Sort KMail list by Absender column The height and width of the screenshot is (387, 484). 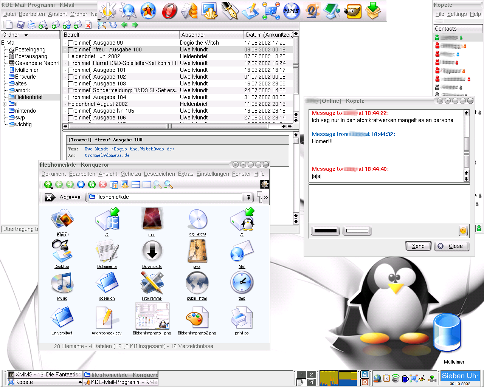(211, 35)
